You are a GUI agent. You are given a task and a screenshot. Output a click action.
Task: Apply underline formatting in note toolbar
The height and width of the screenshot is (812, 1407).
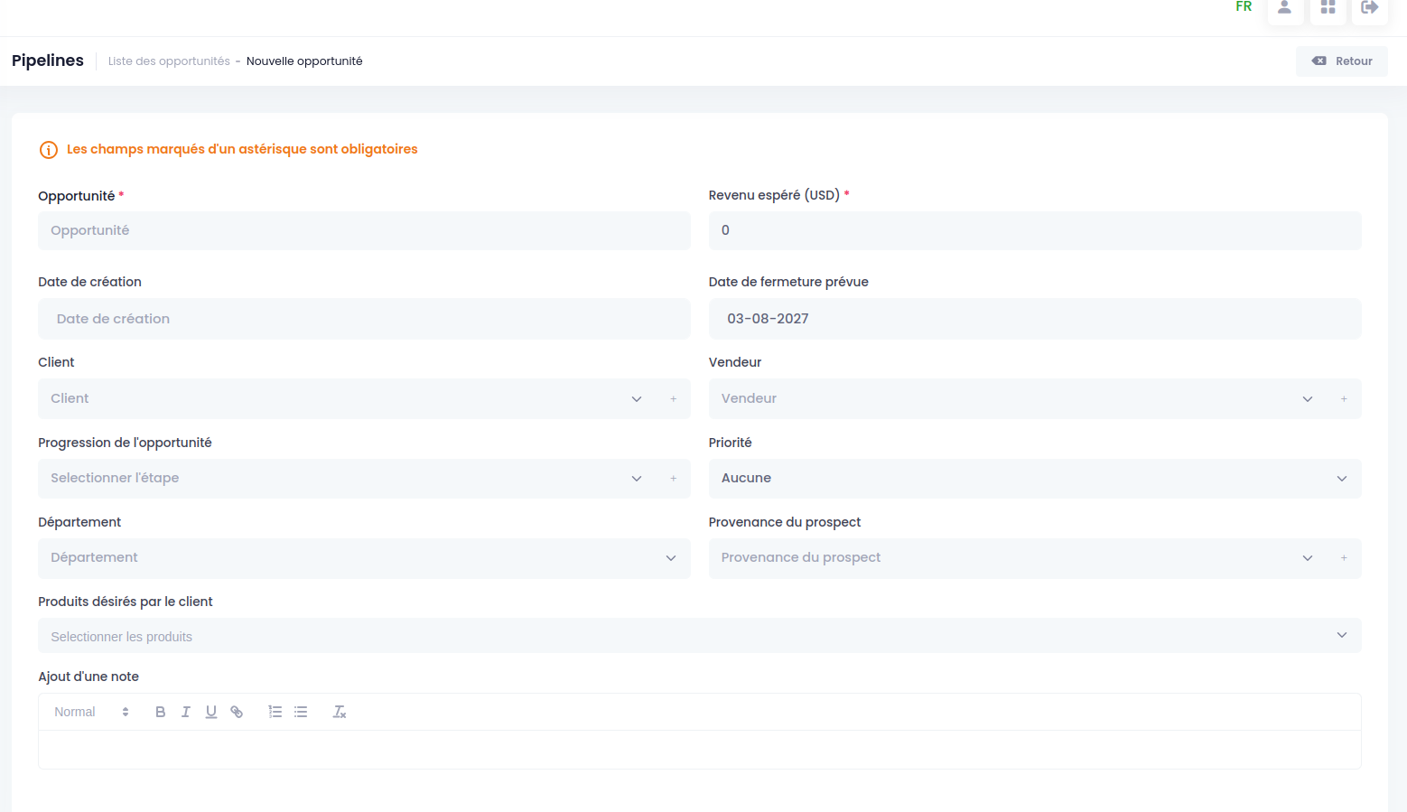pyautogui.click(x=211, y=712)
